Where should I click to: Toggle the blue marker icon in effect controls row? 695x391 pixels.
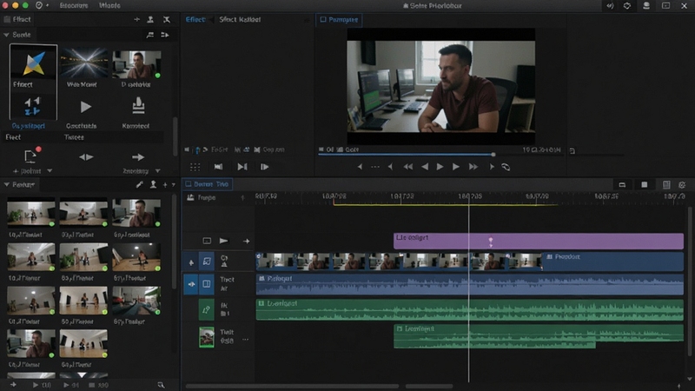pos(198,150)
